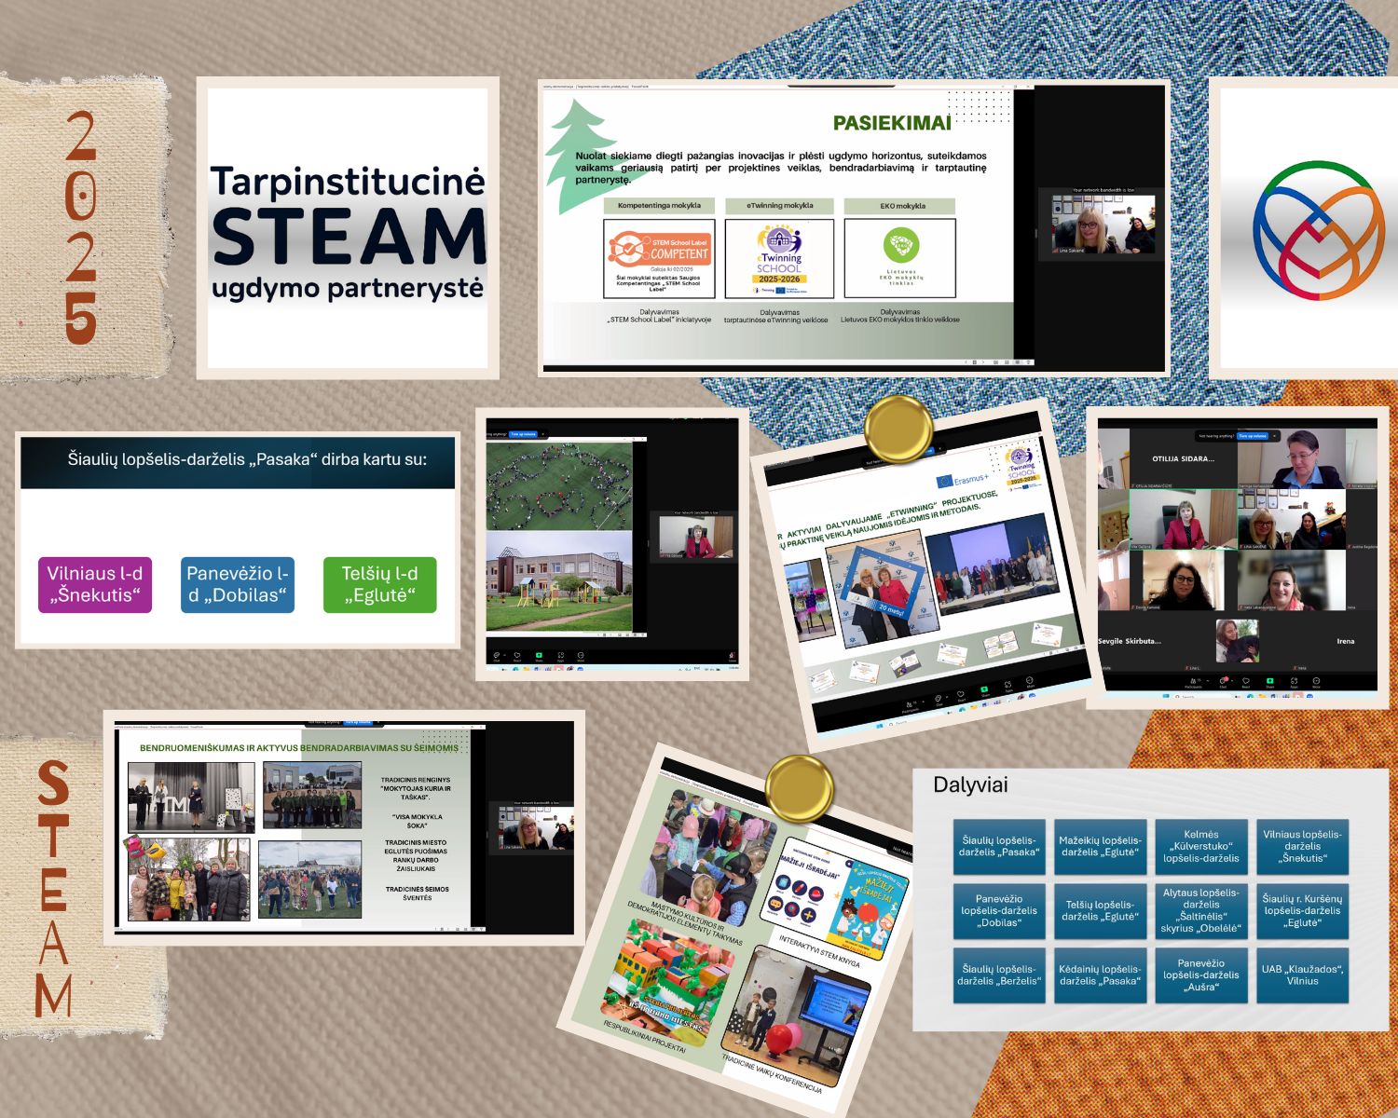Image resolution: width=1398 pixels, height=1118 pixels.
Task: Click the kindergarten building photo with playground
Action: (559, 581)
